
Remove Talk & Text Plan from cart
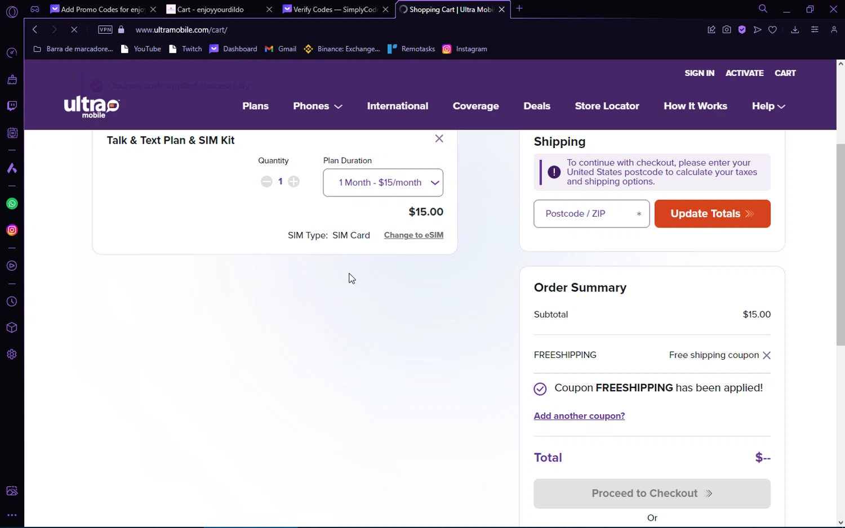click(x=439, y=138)
